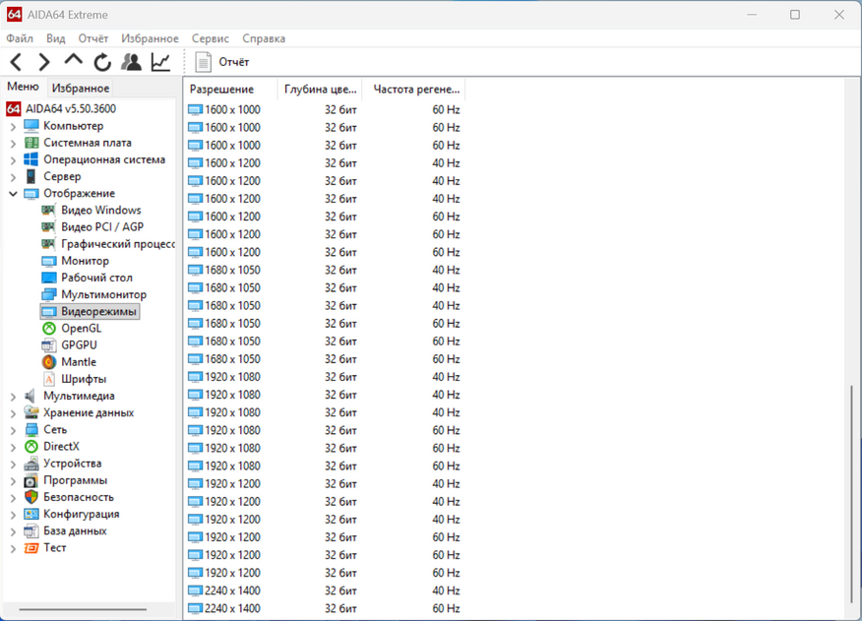Screen dimensions: 862x621
Task: Click the Системная плата motherboard icon
Action: coord(31,143)
